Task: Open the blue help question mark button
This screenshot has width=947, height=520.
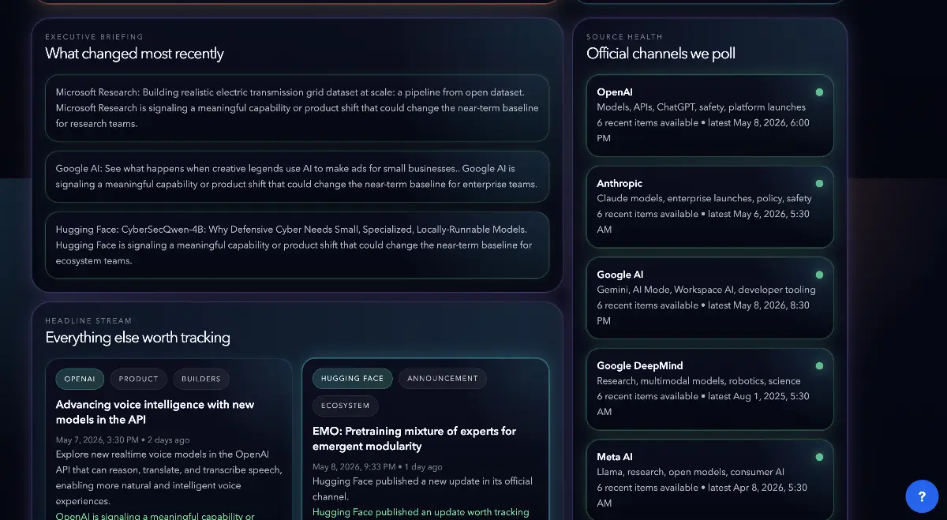Action: 922,496
